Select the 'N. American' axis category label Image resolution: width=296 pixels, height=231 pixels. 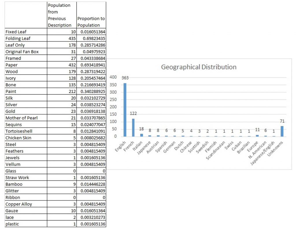(258, 150)
